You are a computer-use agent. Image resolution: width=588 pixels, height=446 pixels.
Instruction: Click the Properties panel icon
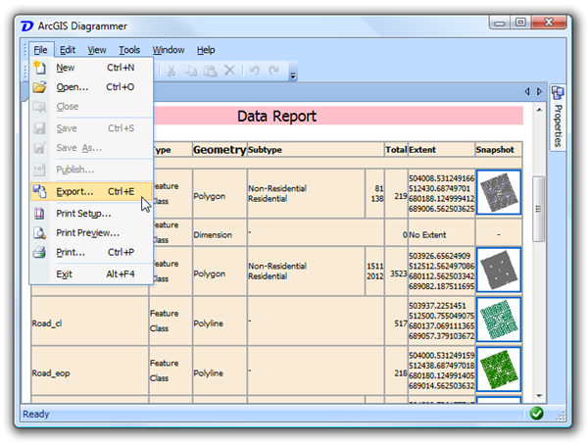tap(557, 94)
